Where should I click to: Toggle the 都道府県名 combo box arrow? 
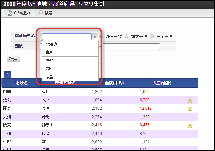(95, 37)
